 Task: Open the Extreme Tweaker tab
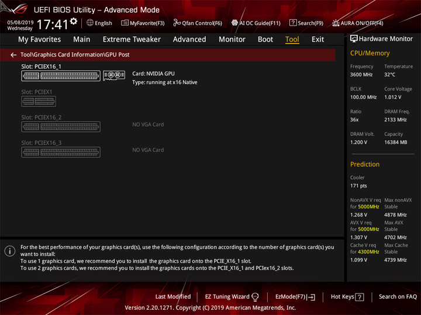[132, 40]
